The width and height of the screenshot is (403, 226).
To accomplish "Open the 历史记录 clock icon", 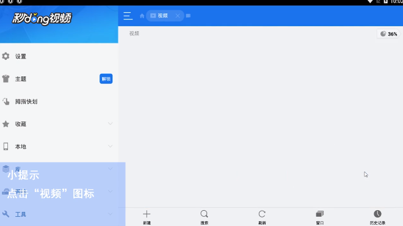I will [x=377, y=214].
